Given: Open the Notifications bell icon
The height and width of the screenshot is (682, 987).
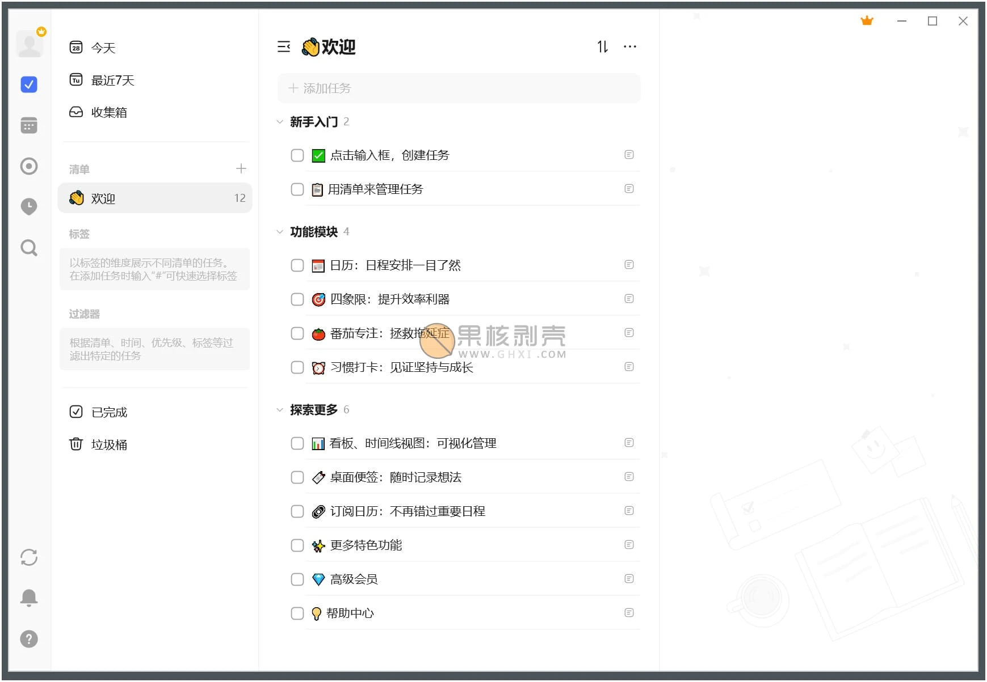Looking at the screenshot, I should point(29,598).
